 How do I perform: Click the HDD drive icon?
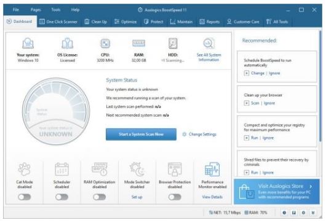(x=173, y=44)
